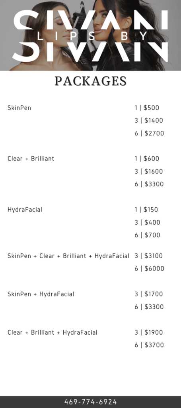Image resolution: width=181 pixels, height=408 pixels.
Task: Choose SkinPen + HydraFacial 3 sessions $1700
Action: coord(149,294)
